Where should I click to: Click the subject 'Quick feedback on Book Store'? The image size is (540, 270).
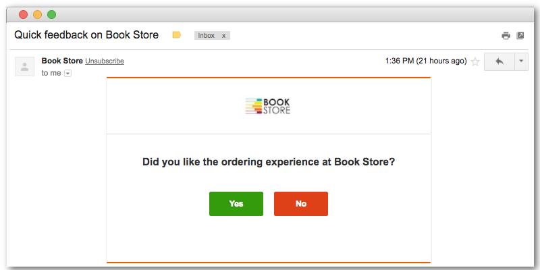coord(86,35)
